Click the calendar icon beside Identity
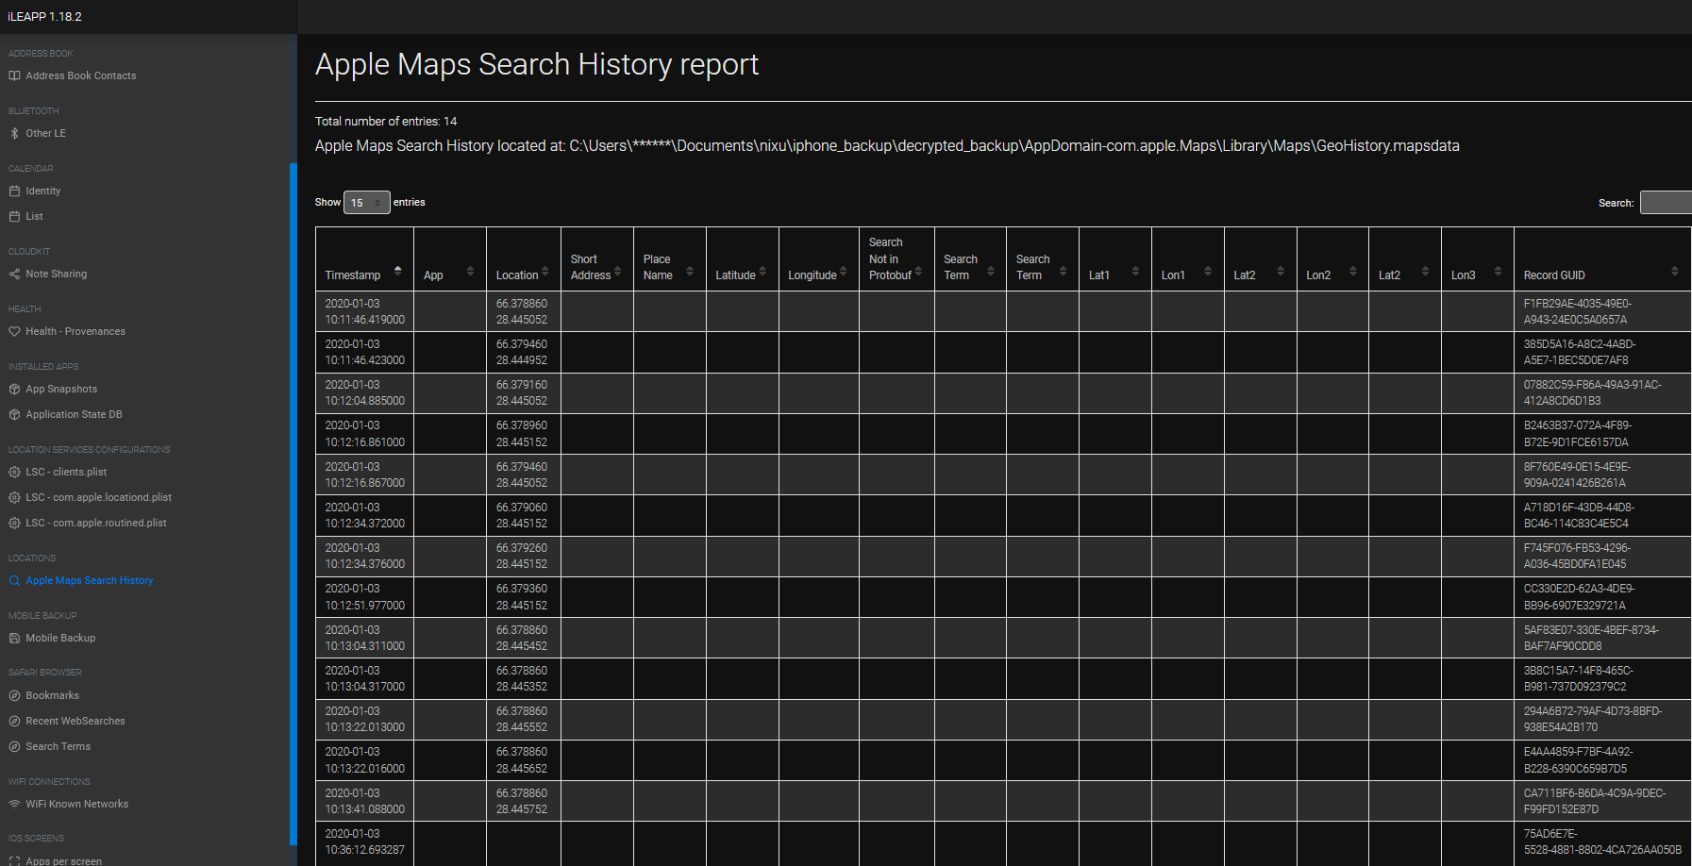The height and width of the screenshot is (866, 1692). click(x=14, y=191)
